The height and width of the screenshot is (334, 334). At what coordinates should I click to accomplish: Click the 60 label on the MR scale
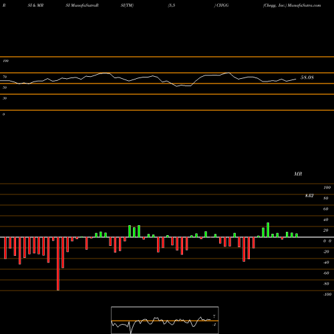[325, 209]
